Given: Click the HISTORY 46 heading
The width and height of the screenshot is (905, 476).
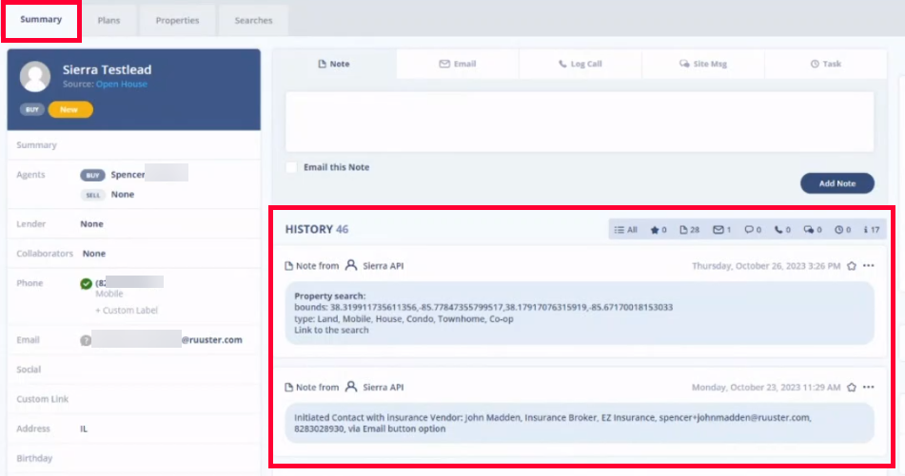Looking at the screenshot, I should pos(317,229).
